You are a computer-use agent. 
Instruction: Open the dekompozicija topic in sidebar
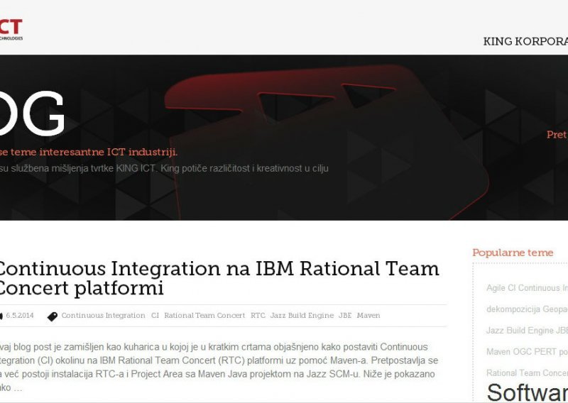[508, 309]
